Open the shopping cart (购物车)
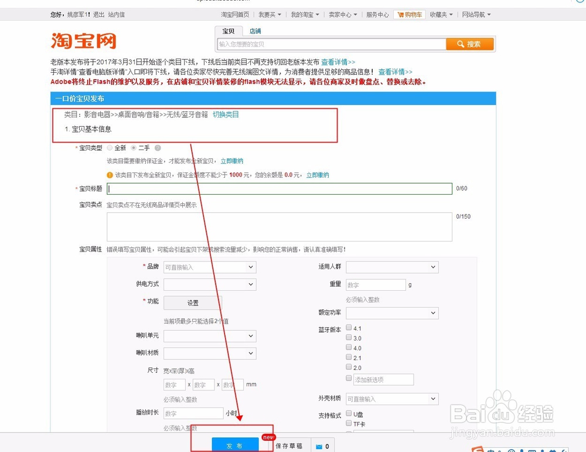Image resolution: width=586 pixels, height=452 pixels. [409, 15]
